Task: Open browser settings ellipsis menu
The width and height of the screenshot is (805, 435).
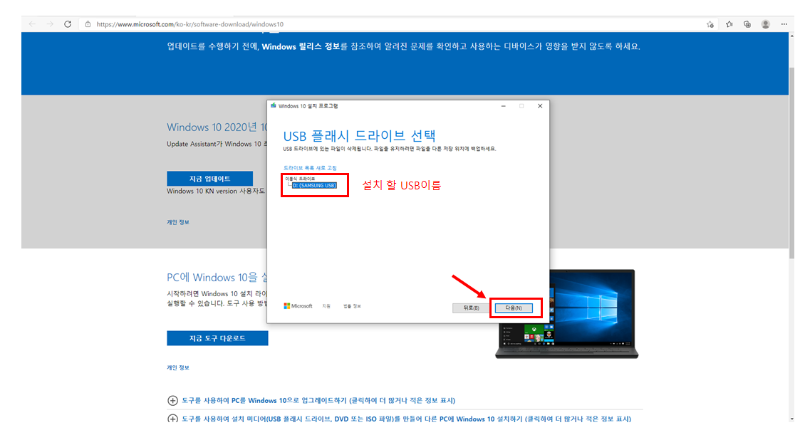Action: (784, 24)
